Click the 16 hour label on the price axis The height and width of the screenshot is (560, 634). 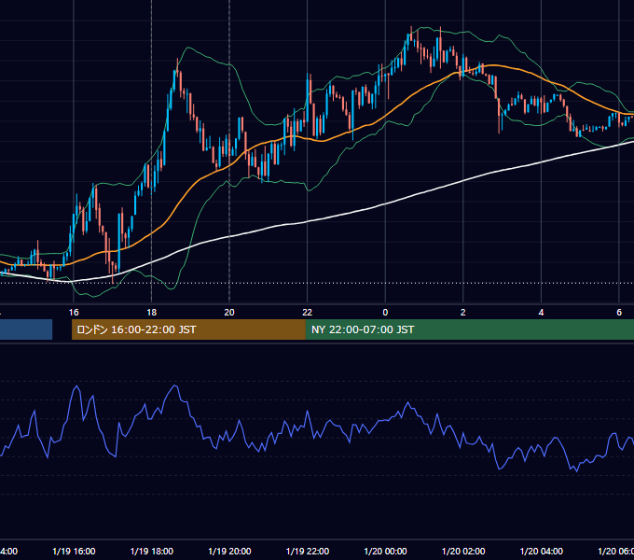coord(74,313)
